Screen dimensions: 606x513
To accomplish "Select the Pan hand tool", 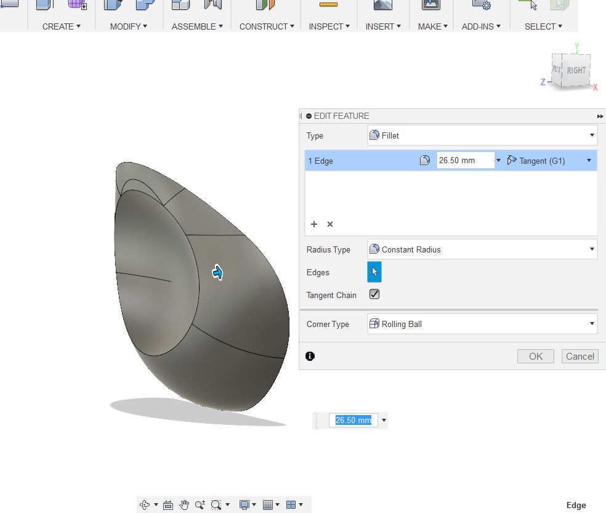I will tap(184, 504).
